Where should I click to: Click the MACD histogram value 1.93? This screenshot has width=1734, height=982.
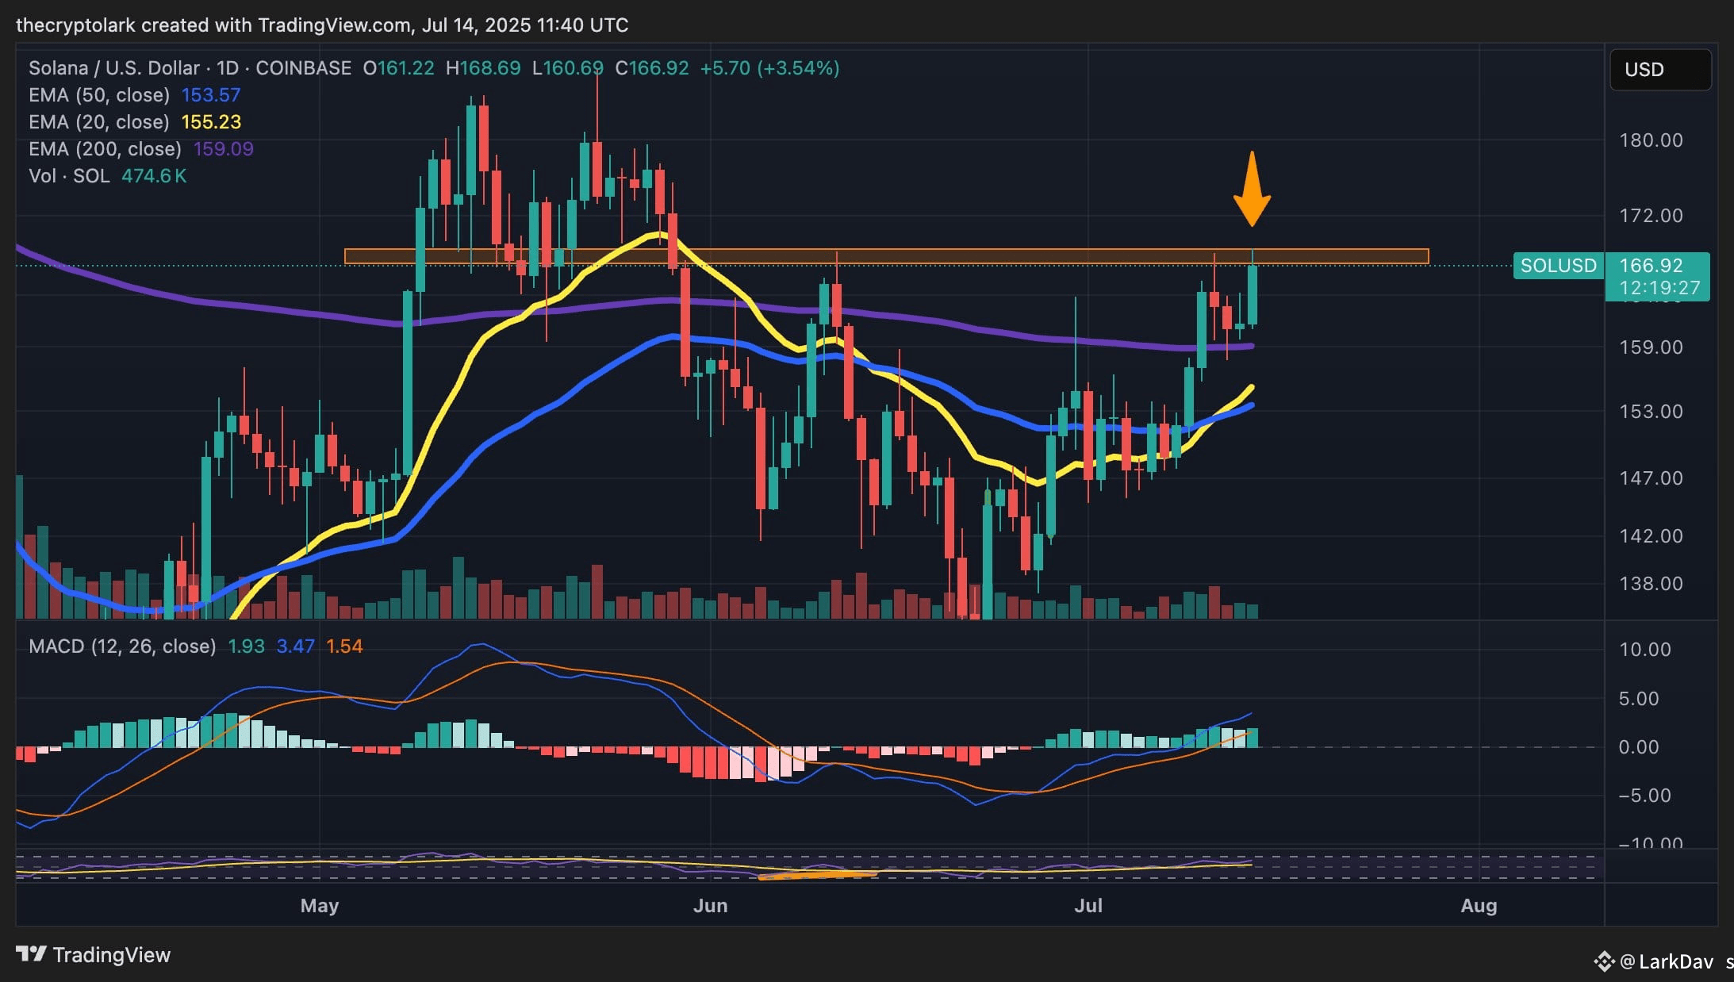(x=246, y=646)
